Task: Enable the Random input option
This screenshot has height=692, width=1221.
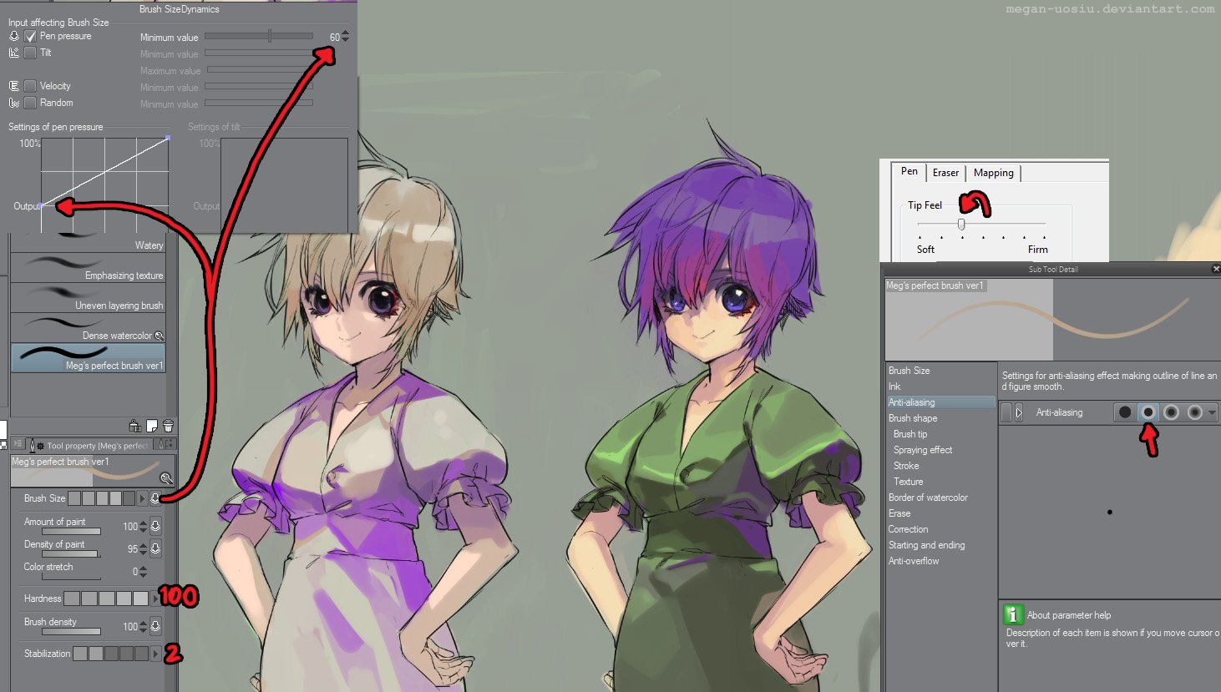Action: coord(32,102)
